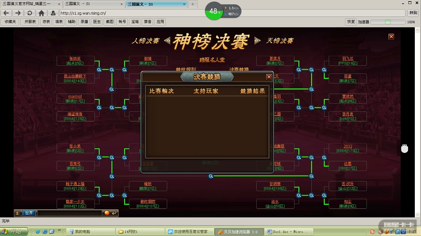
Task: View the match magnifier beside 彤小呆 and 百变弓
Action: pos(99,158)
